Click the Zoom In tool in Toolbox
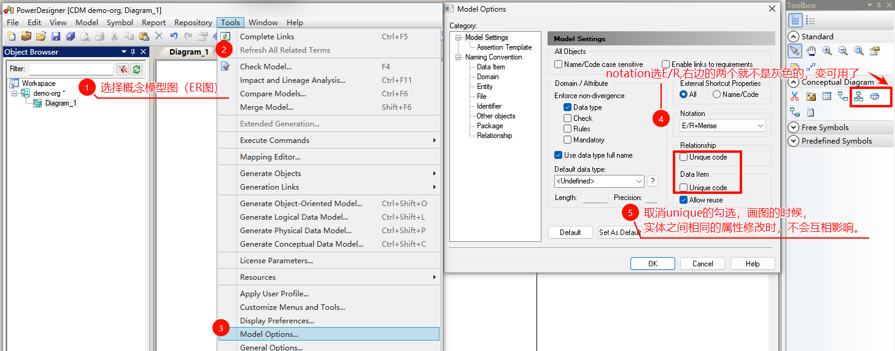Screen dimensions: 895x351 pos(827,51)
